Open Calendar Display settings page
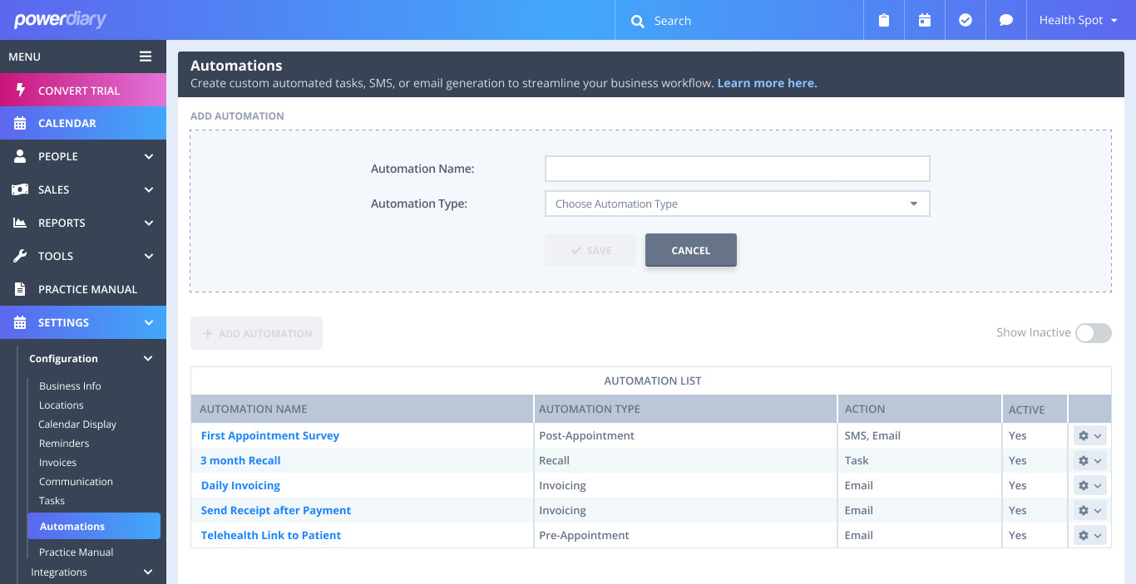 point(77,425)
